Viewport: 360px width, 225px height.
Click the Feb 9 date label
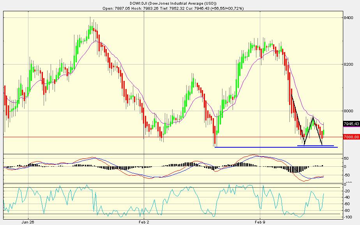tap(259, 221)
